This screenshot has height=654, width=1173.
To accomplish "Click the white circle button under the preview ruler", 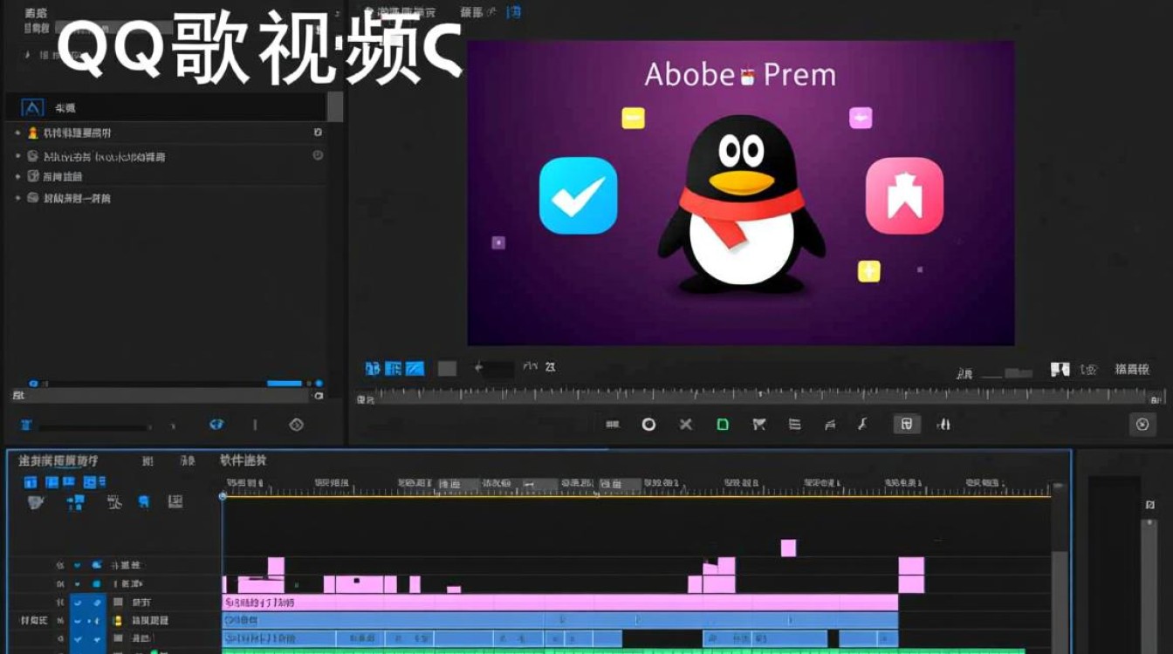I will click(x=648, y=425).
